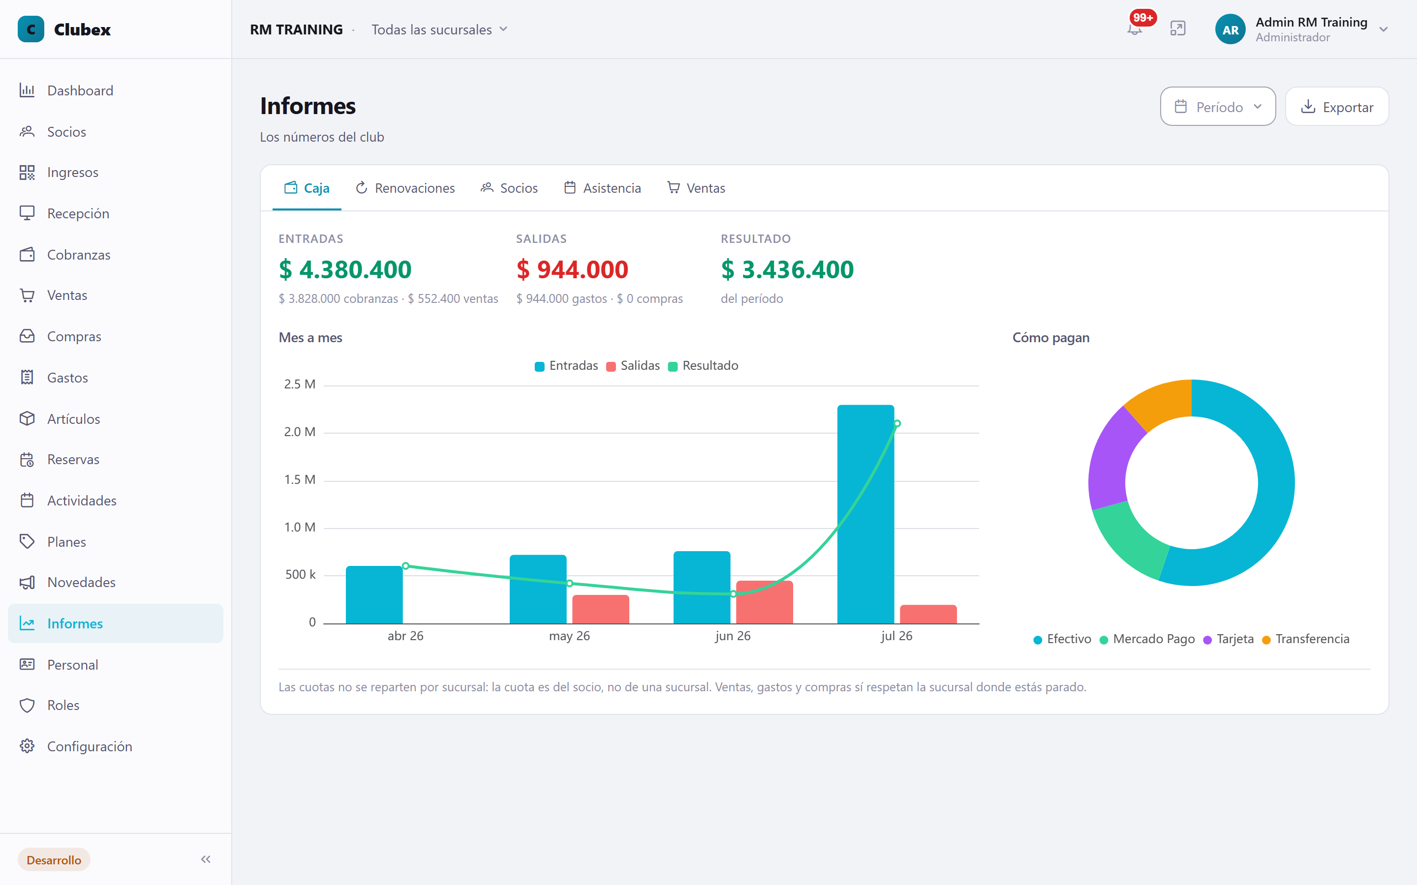Toggle Transferencia in the payment legend
The width and height of the screenshot is (1417, 885).
(1306, 639)
